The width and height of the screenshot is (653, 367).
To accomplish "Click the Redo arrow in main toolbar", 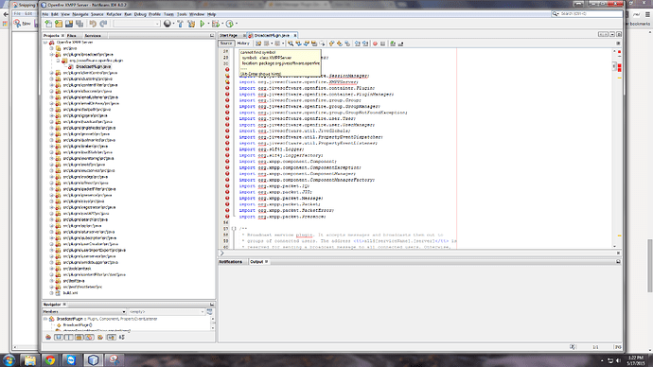I will pyautogui.click(x=103, y=24).
